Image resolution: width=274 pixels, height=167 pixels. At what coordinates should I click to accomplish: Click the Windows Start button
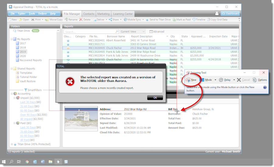(x=4, y=162)
